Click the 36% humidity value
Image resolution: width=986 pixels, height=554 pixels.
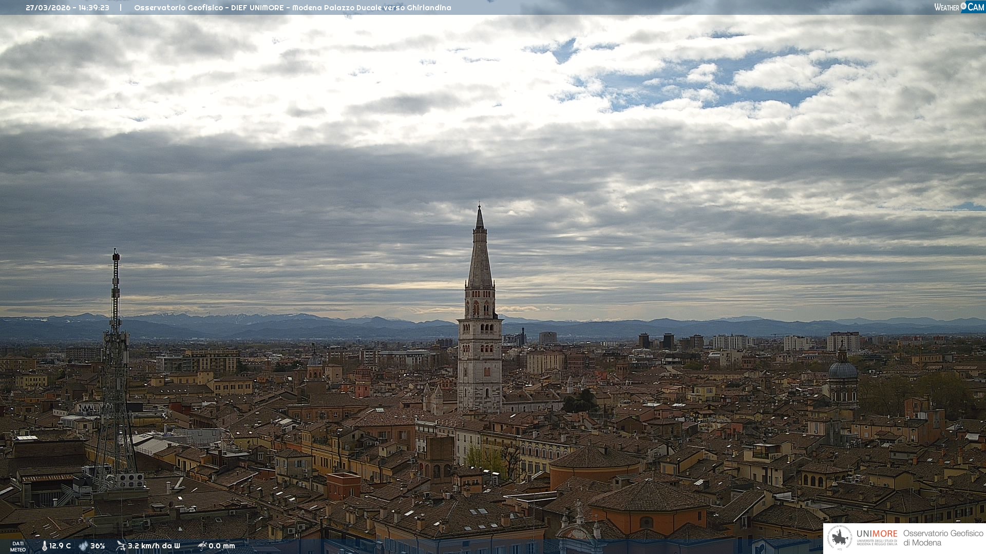pos(98,546)
